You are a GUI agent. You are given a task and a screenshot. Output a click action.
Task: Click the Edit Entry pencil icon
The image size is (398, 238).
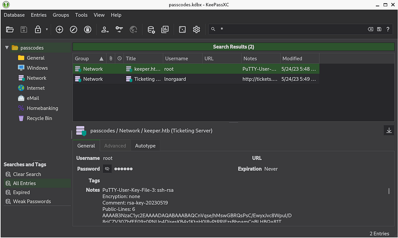[73, 29]
